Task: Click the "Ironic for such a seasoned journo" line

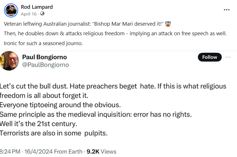Action: (x=43, y=43)
